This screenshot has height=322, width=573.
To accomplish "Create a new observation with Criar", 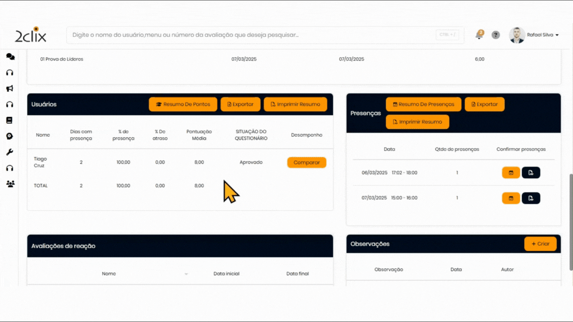I will pyautogui.click(x=540, y=244).
